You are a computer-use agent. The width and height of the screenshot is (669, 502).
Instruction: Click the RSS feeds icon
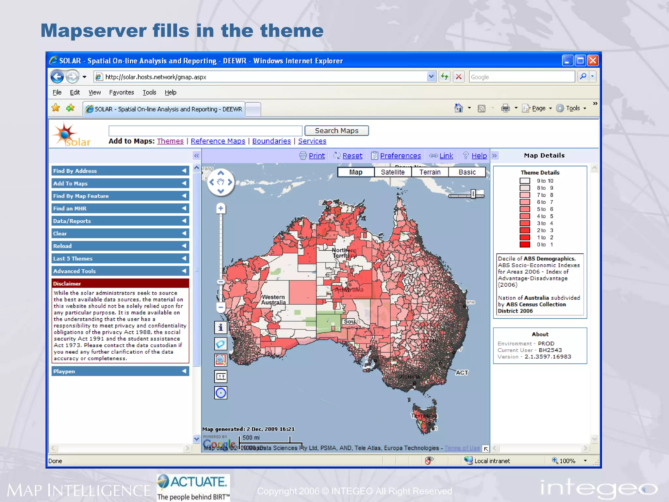(x=481, y=108)
